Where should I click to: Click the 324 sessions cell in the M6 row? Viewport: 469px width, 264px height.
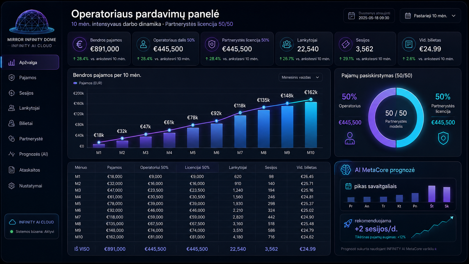[x=271, y=210]
